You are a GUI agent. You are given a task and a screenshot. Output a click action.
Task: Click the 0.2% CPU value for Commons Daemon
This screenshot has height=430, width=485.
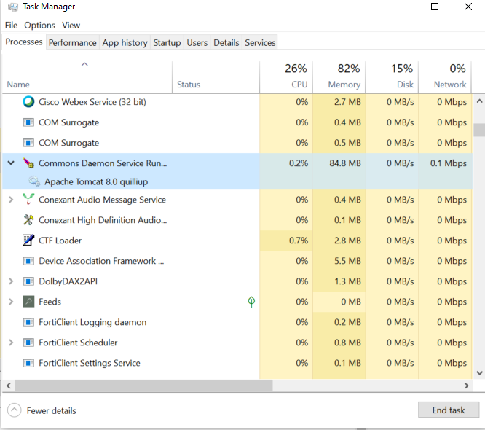[x=299, y=163]
